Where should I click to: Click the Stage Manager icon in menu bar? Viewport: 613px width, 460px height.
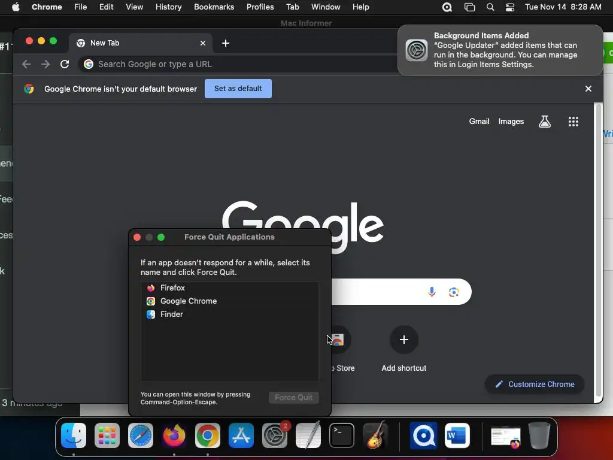pyautogui.click(x=469, y=7)
